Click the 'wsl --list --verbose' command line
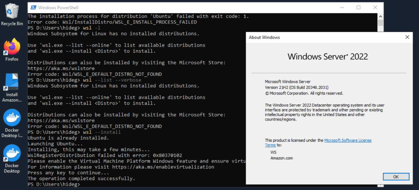Viewport: 419px width, 190px height. [84, 80]
